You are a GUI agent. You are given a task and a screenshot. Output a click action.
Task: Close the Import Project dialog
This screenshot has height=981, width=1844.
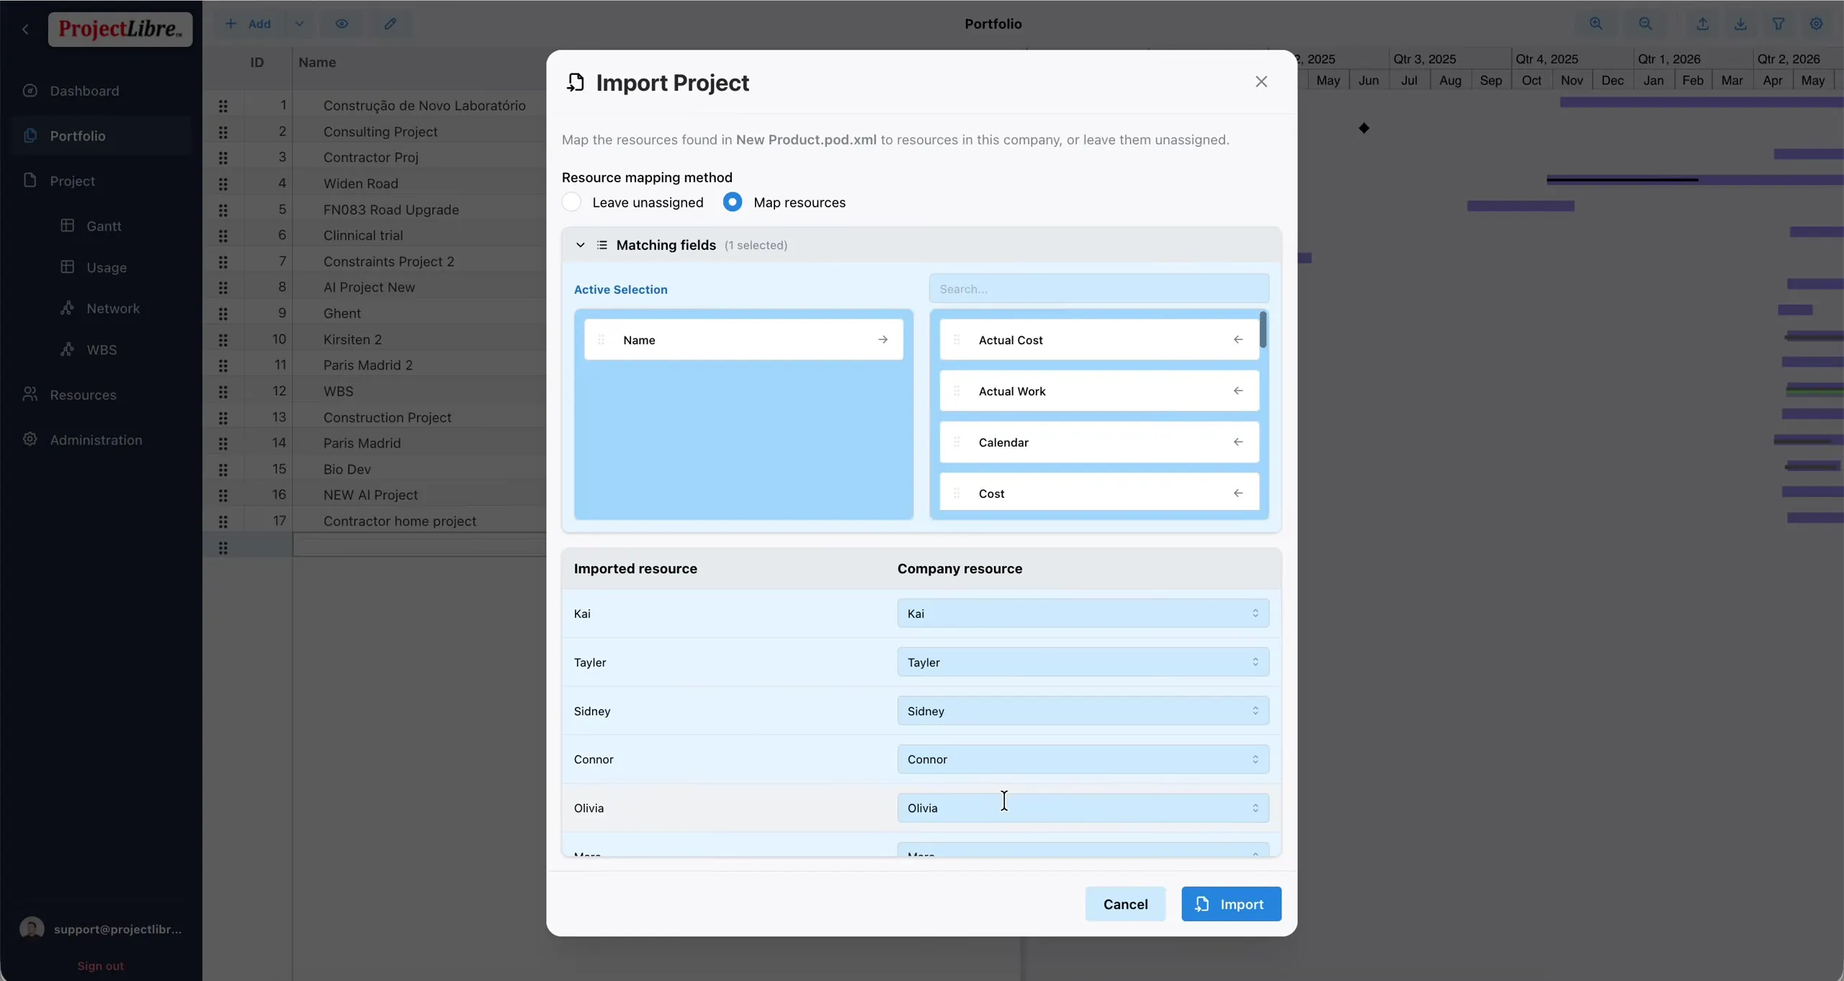pos(1261,82)
